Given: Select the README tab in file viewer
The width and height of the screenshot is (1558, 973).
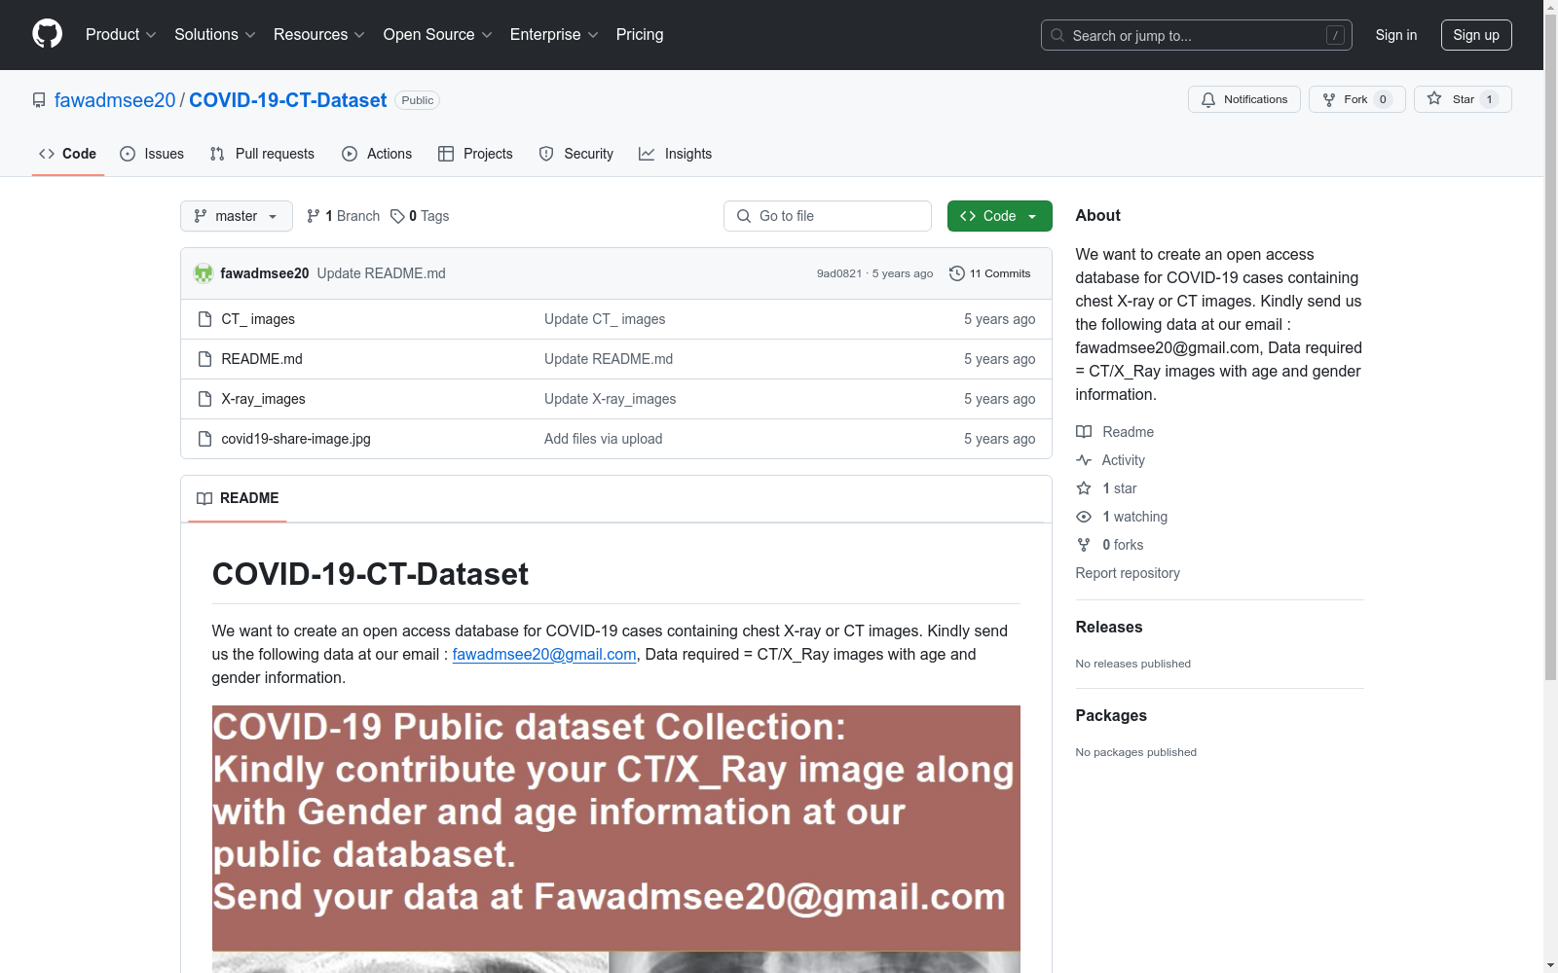Looking at the screenshot, I should pos(238,498).
